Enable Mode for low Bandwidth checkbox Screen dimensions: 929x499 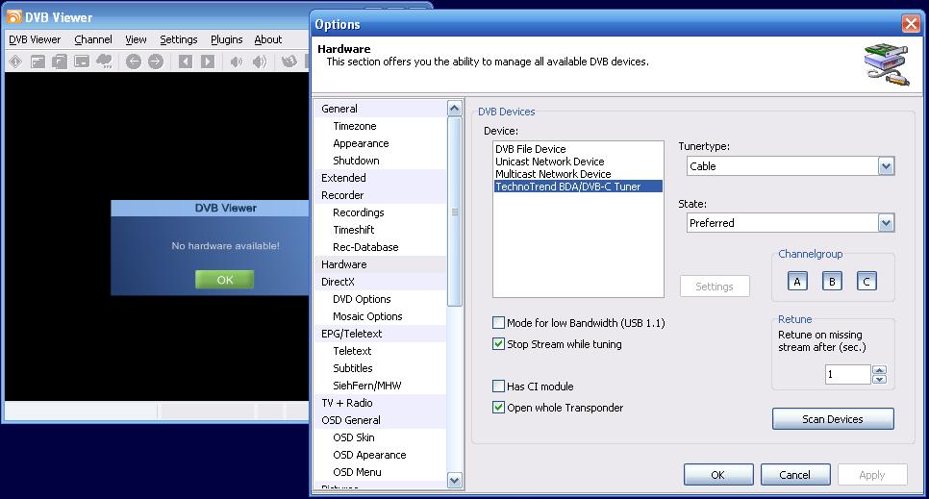point(498,323)
